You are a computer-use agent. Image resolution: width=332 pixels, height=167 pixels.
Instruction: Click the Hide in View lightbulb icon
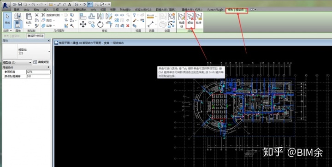134,15
